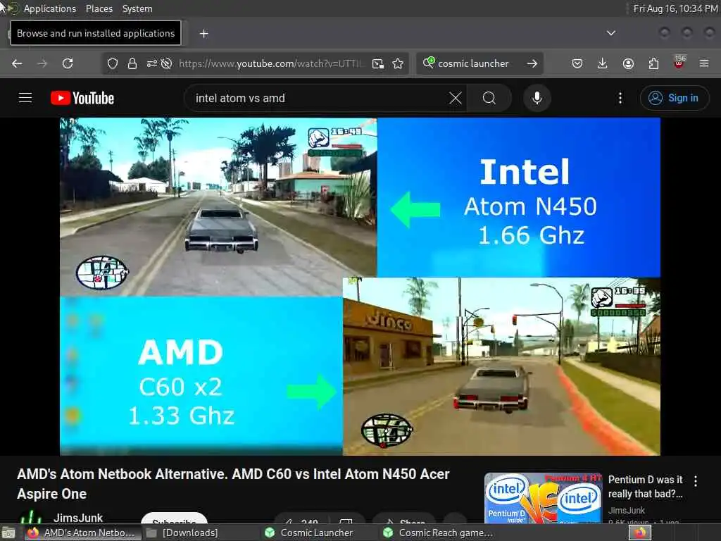Open YouTube settings three-dot menu

(620, 98)
